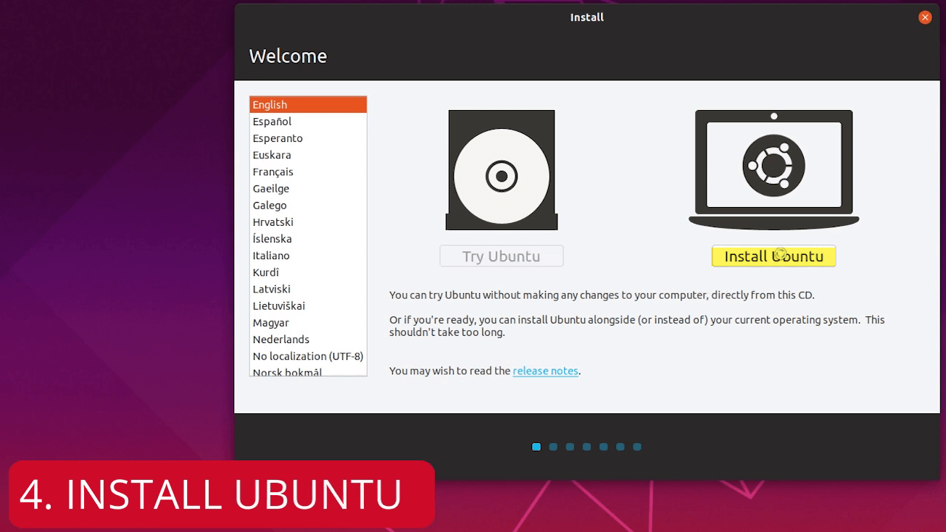Screen dimensions: 946x532
Task: Select English in the language list
Action: tap(308, 105)
